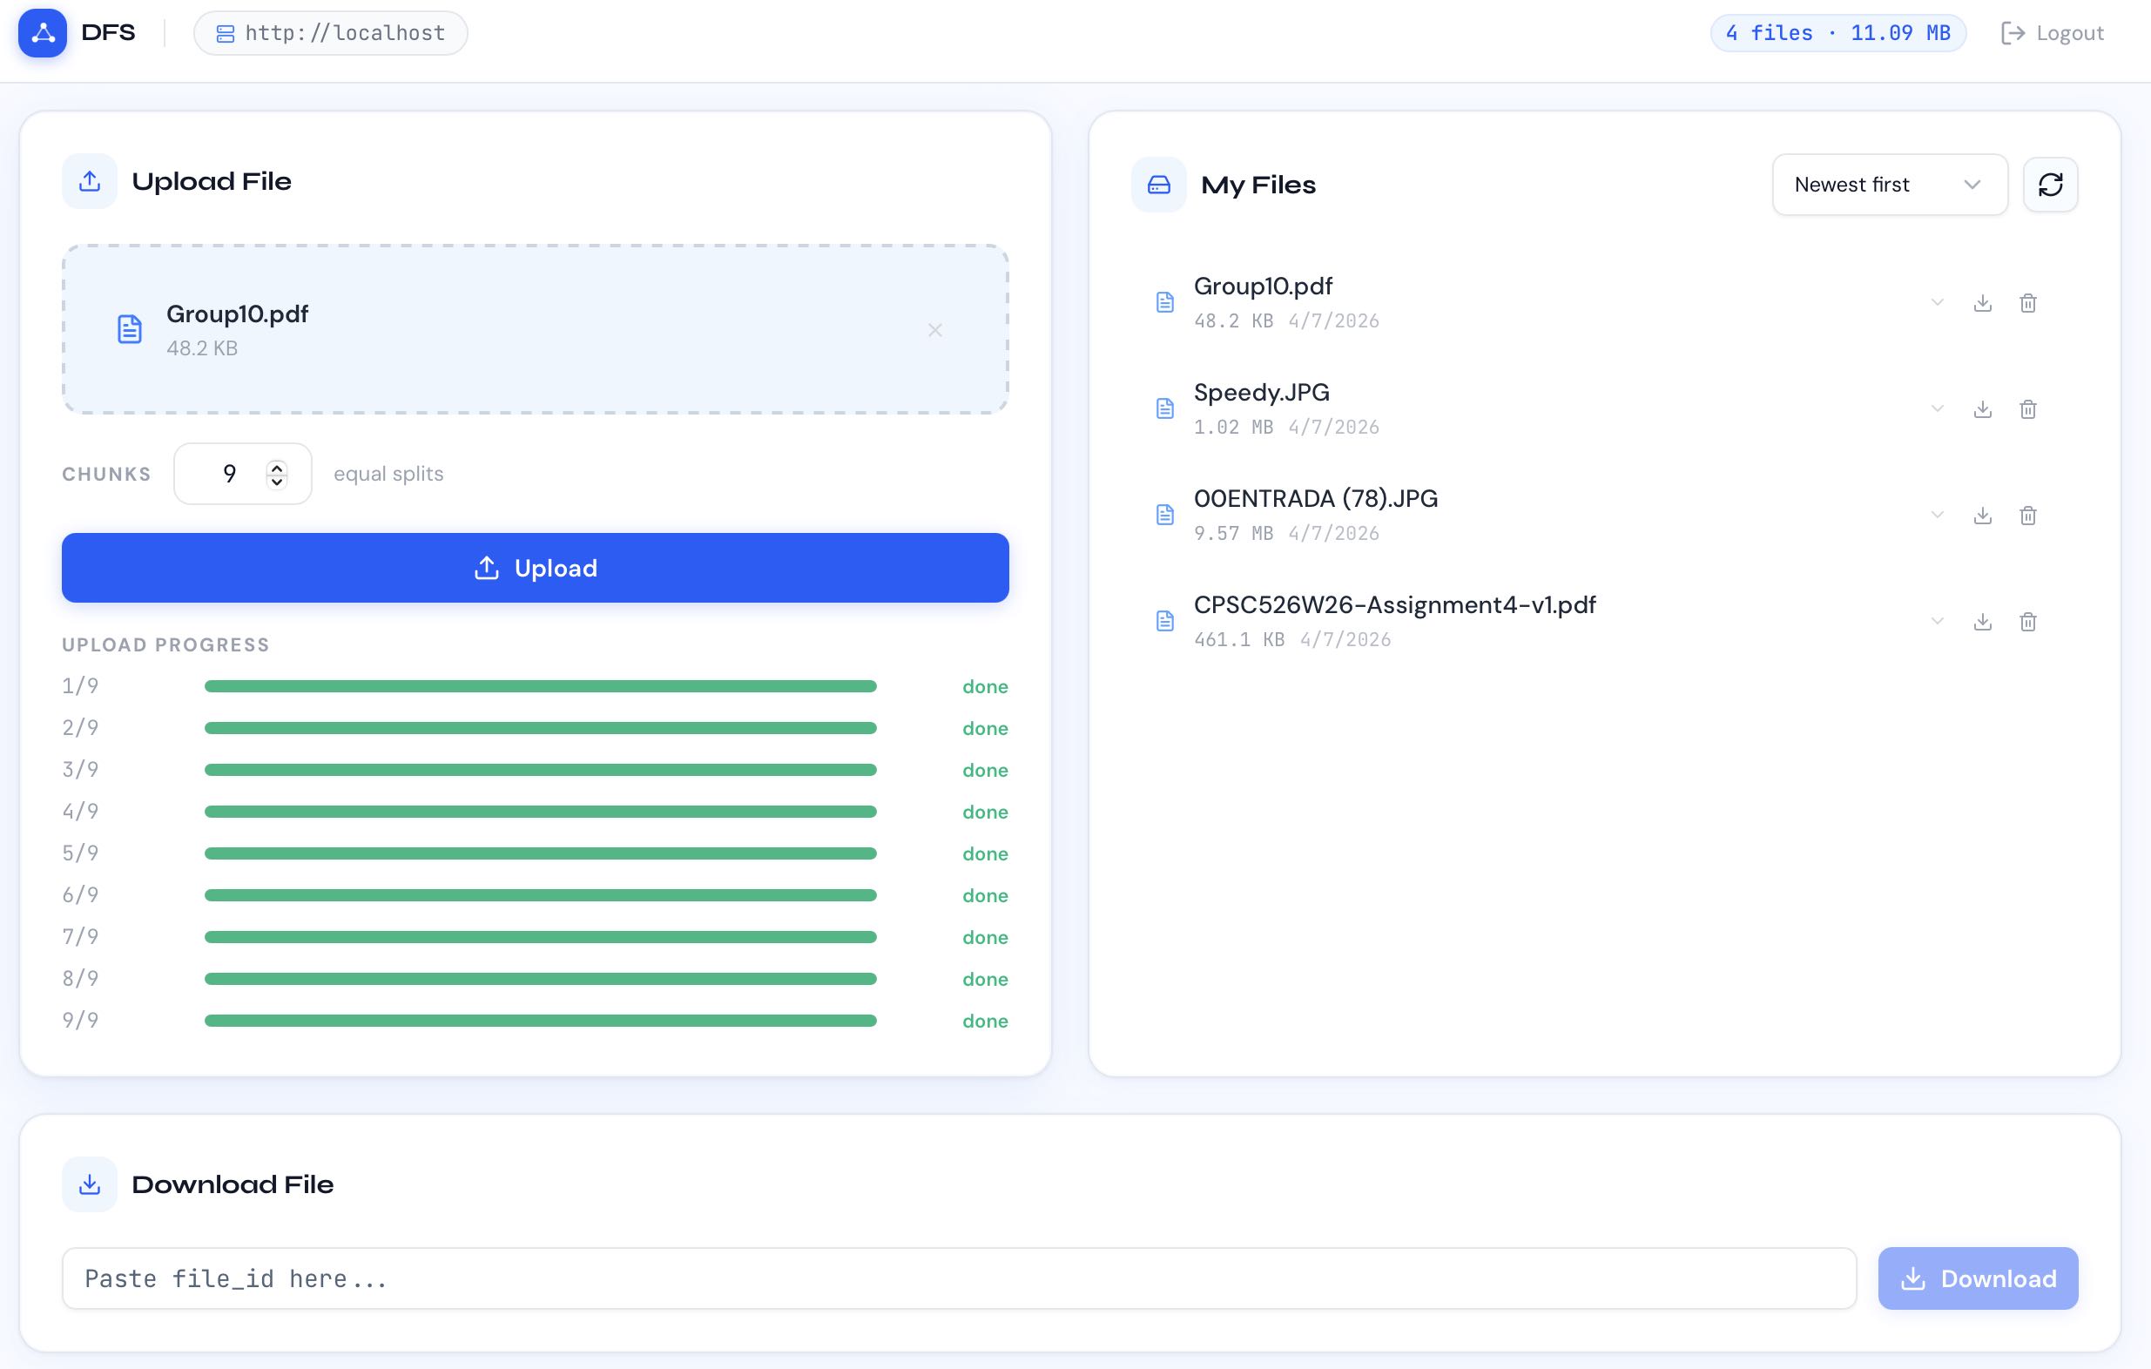Download Group10.pdf from My Files
The width and height of the screenshot is (2151, 1369).
tap(1982, 303)
